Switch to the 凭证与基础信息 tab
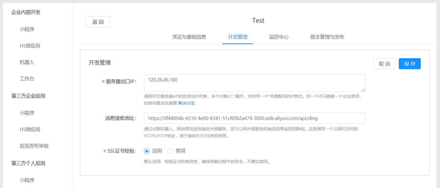This screenshot has height=188, width=440. click(189, 37)
